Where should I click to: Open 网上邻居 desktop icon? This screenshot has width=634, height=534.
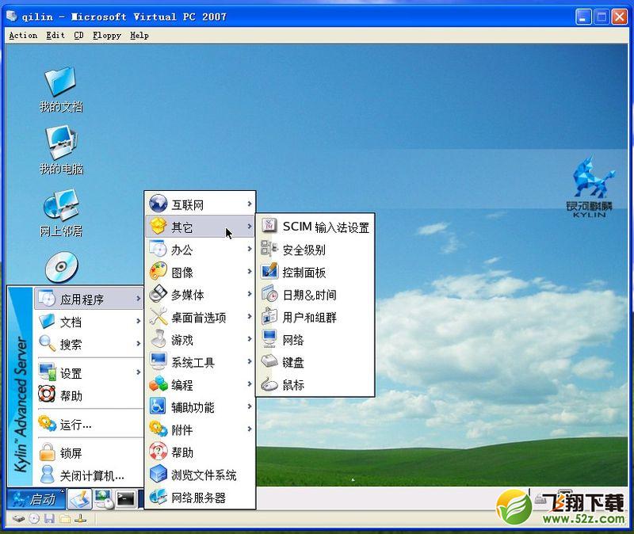click(x=61, y=212)
